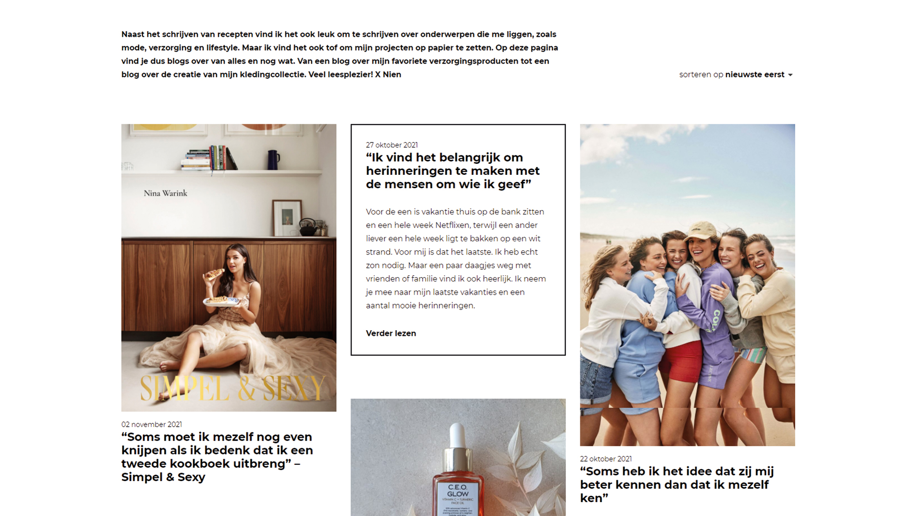This screenshot has height=516, width=917.
Task: Click the 02 november 2021 date label
Action: (151, 424)
